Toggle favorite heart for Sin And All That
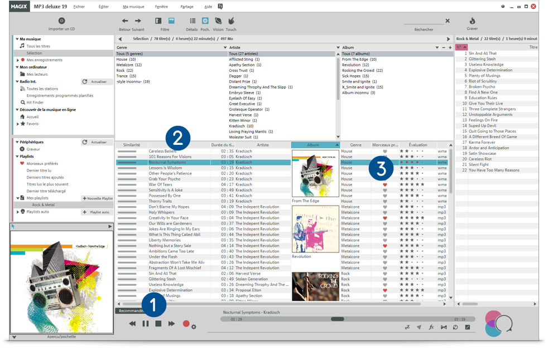Screen dimensions: 548x351 (385, 274)
